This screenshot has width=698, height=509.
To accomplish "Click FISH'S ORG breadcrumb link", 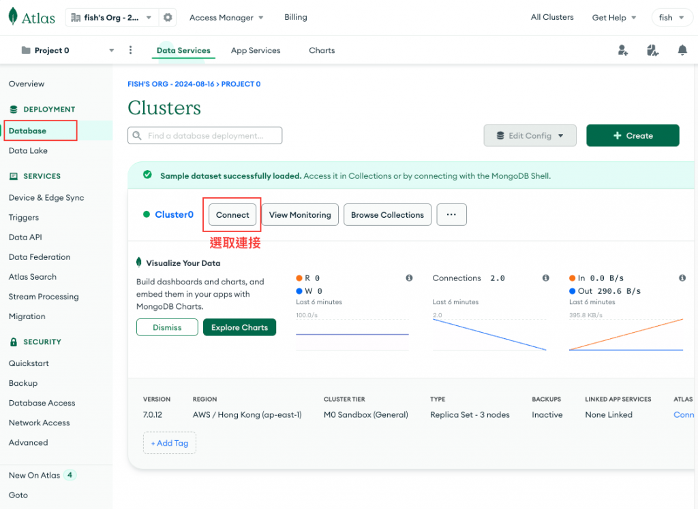I will tap(171, 84).
